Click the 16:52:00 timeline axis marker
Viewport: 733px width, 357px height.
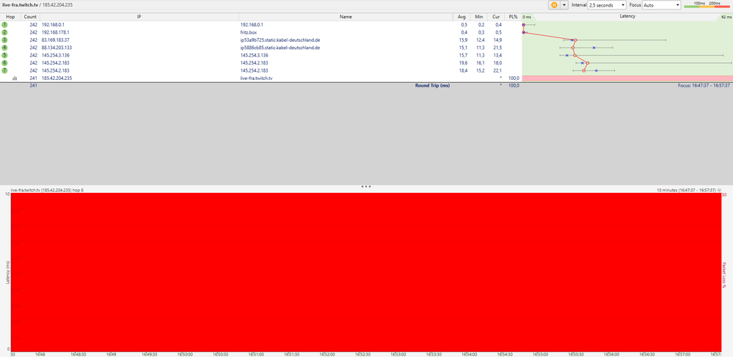click(327, 354)
